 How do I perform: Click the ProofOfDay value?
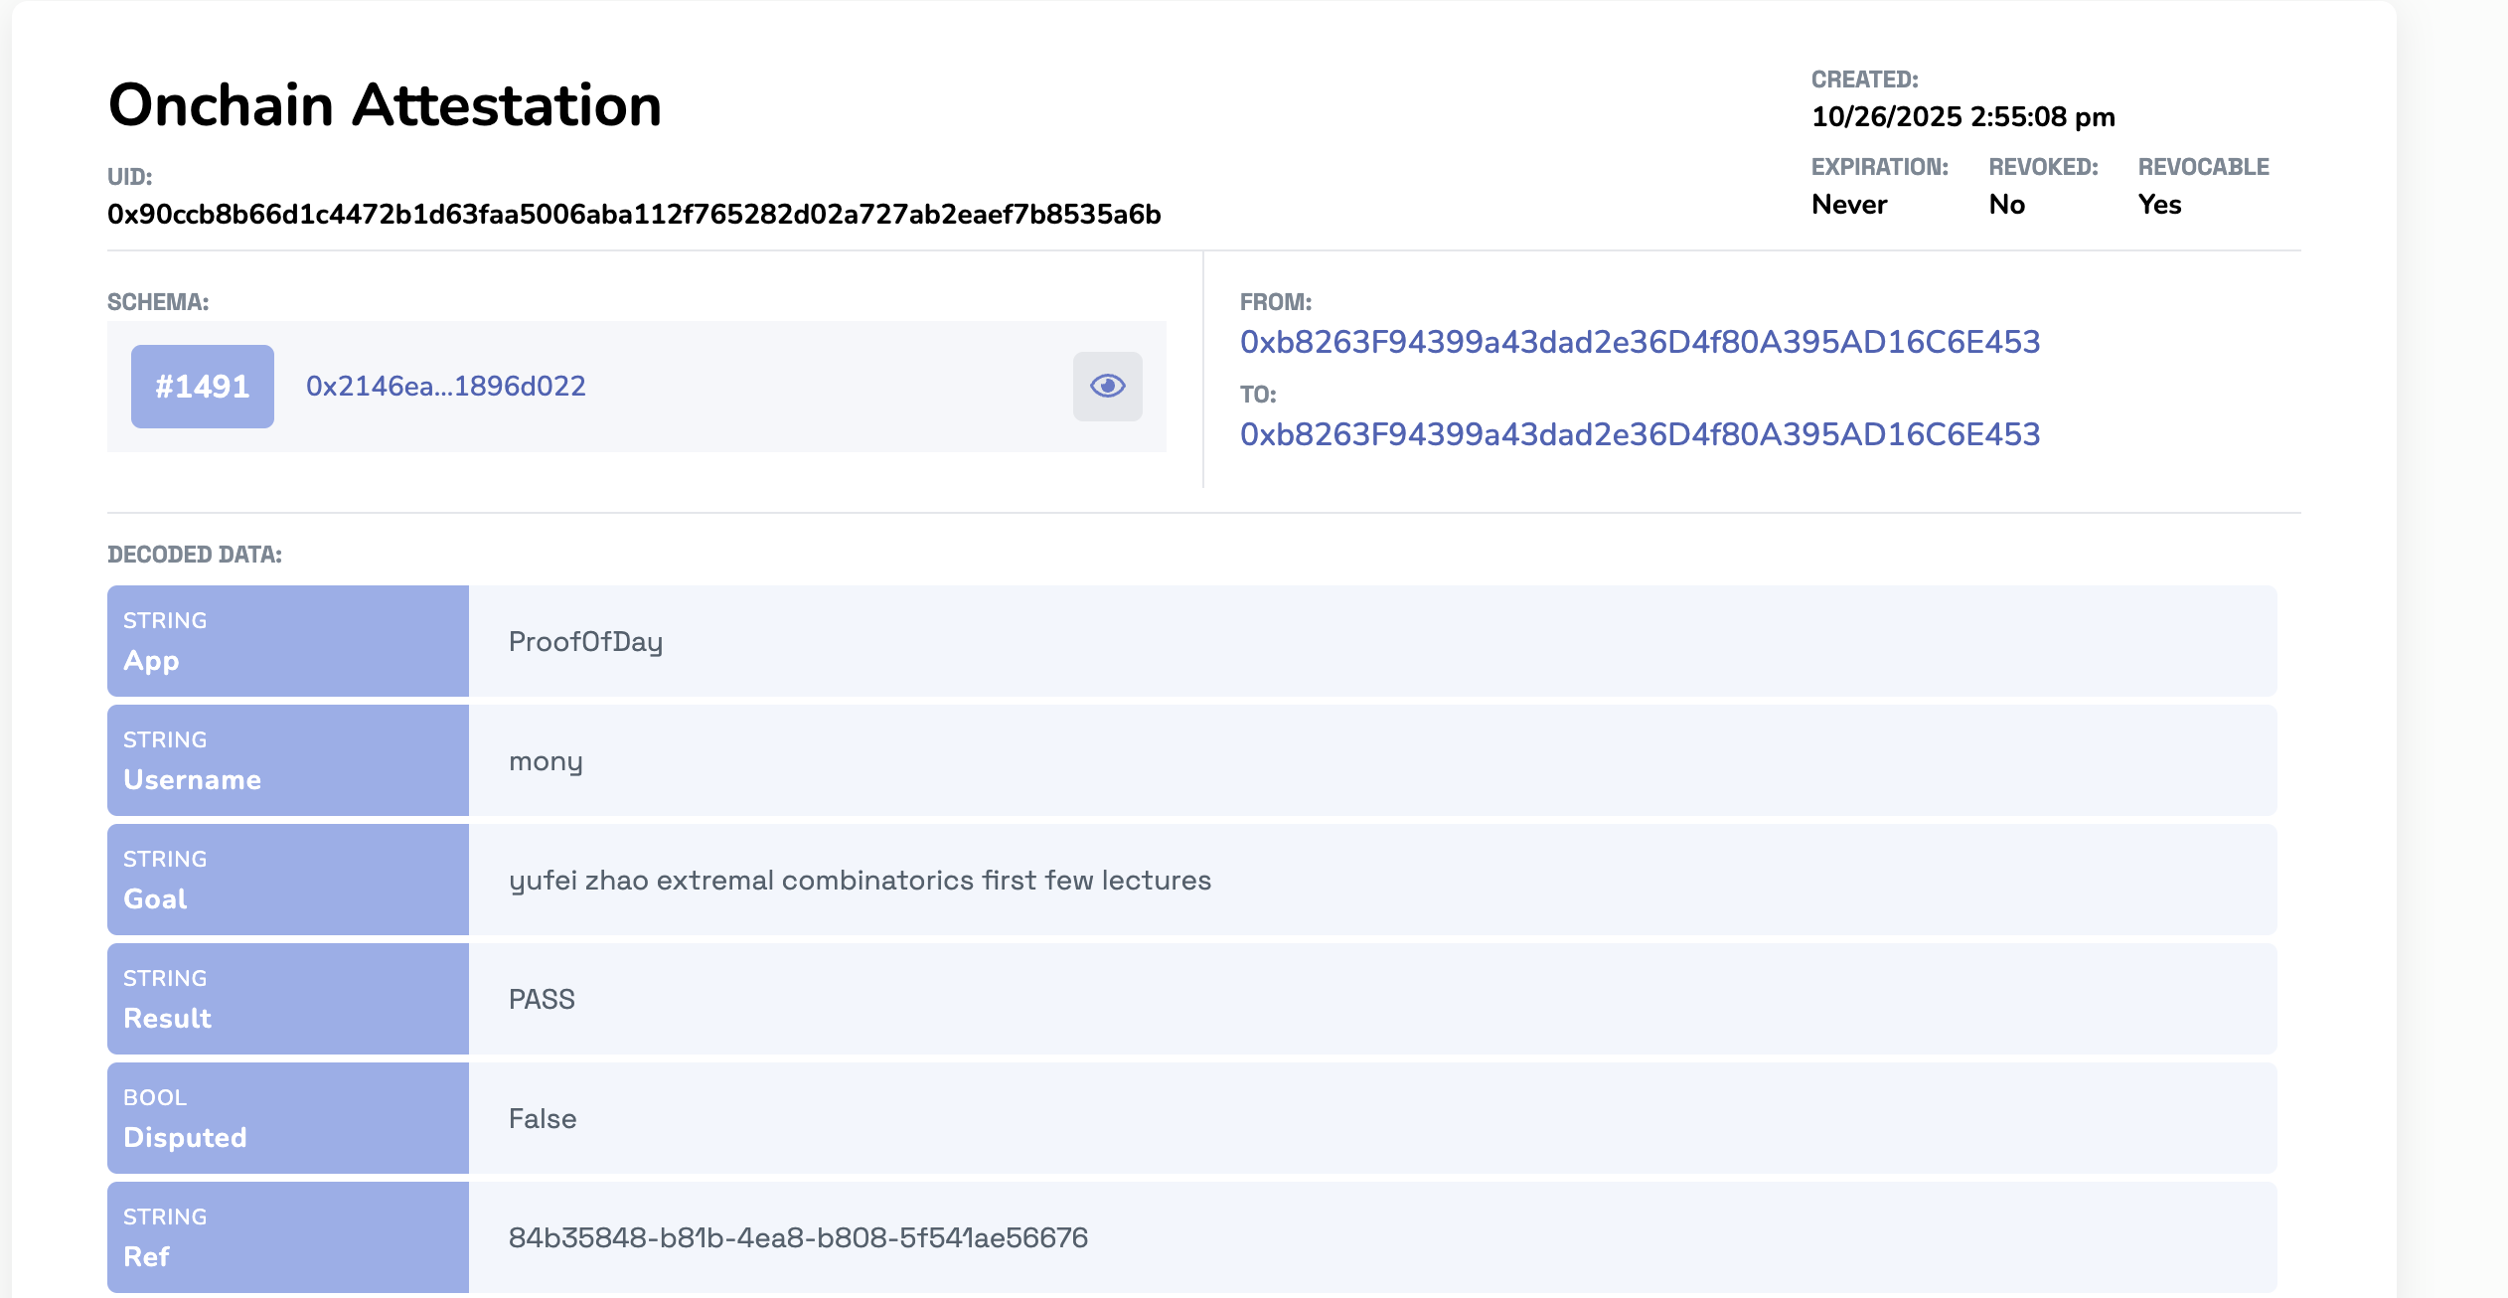(x=585, y=642)
